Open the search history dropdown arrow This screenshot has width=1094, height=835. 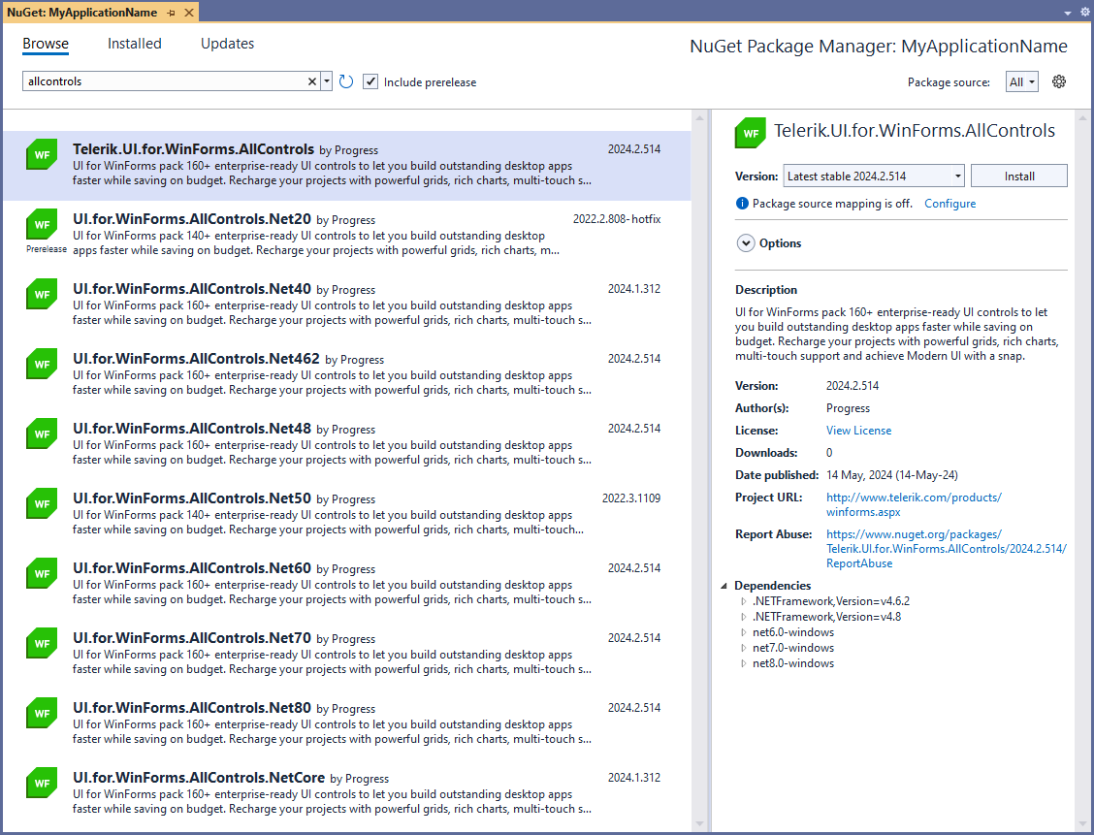click(x=327, y=81)
